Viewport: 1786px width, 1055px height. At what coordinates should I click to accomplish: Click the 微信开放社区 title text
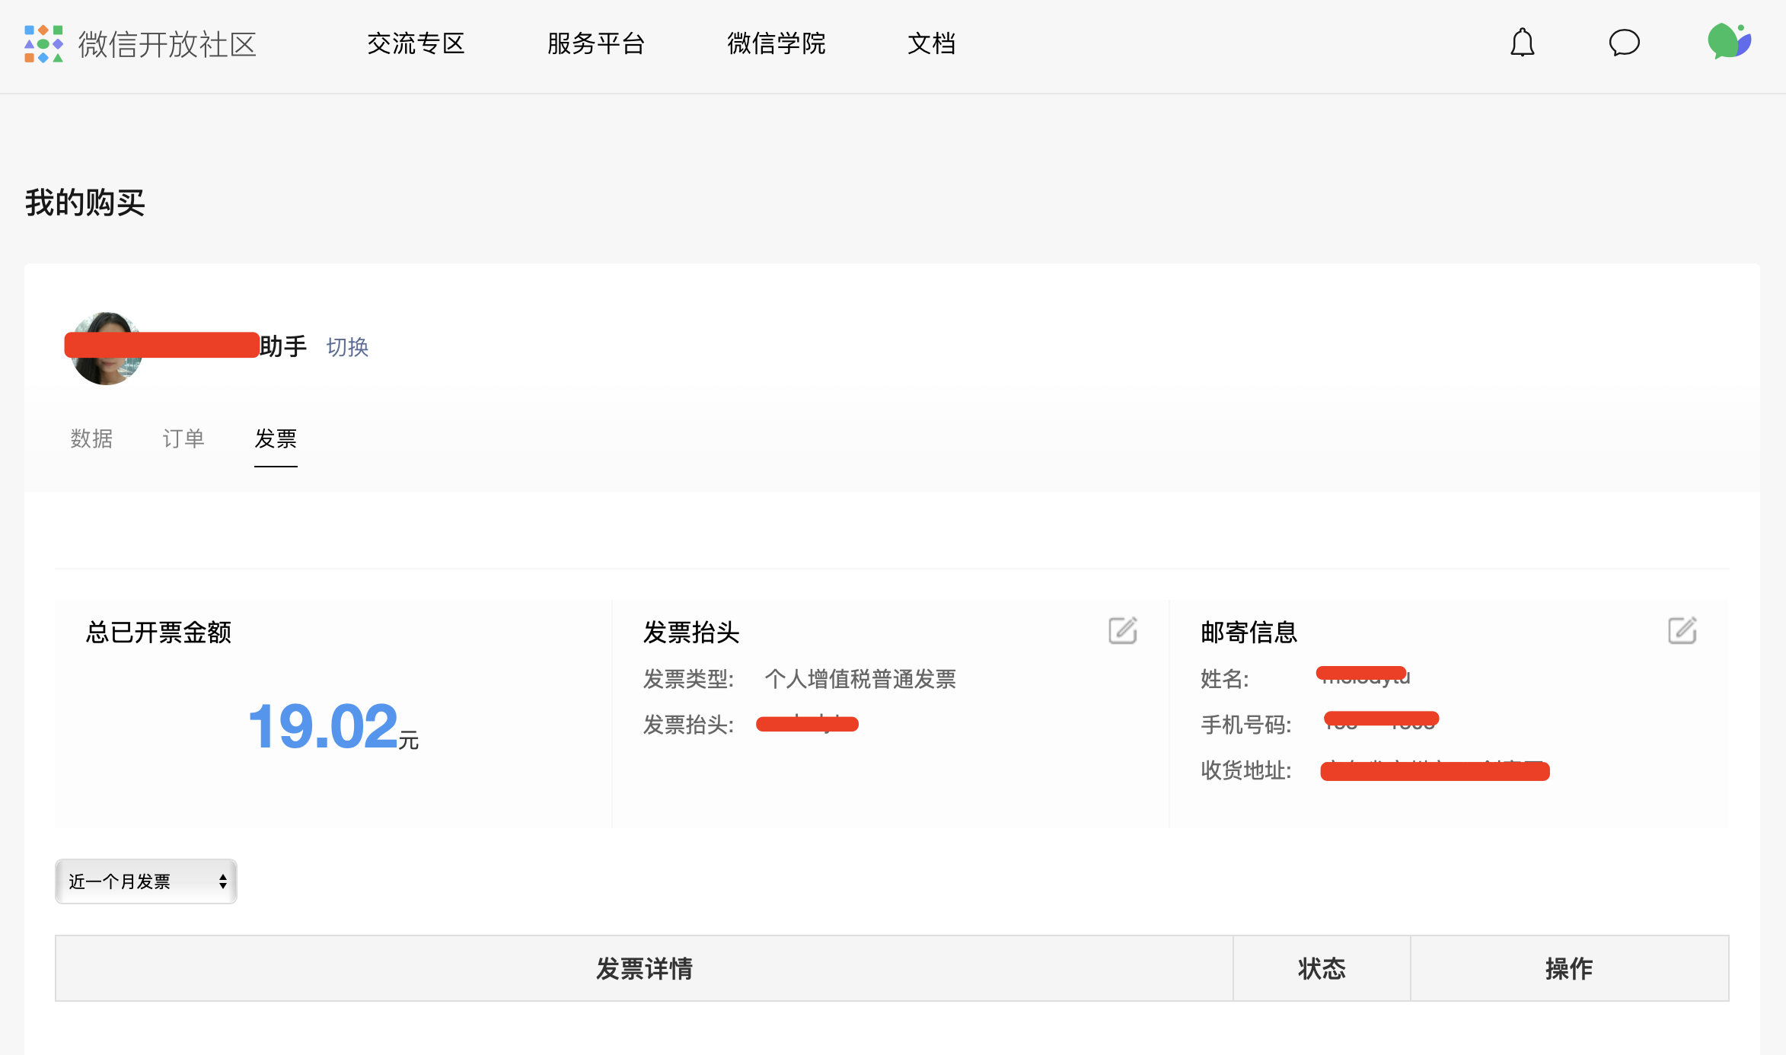click(x=167, y=45)
